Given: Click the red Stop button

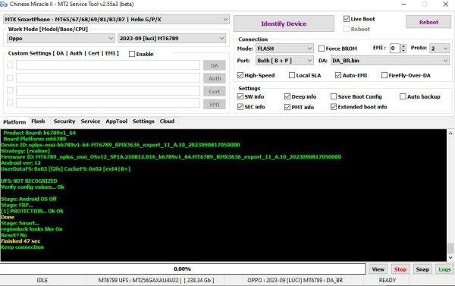Looking at the screenshot, I should [400, 269].
